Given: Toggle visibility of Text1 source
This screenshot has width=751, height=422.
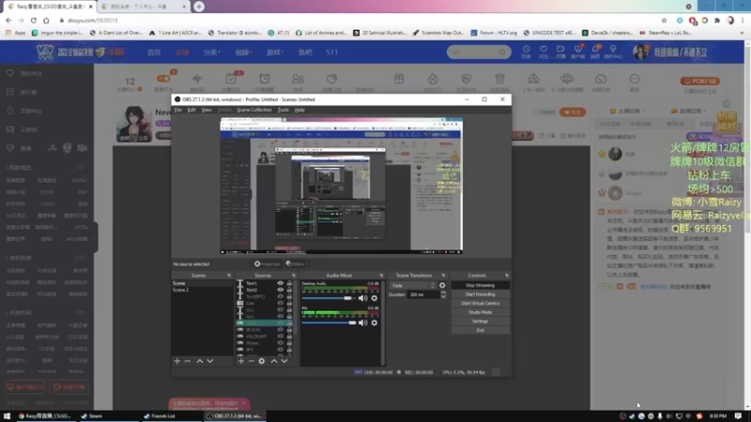Looking at the screenshot, I should pos(280,283).
